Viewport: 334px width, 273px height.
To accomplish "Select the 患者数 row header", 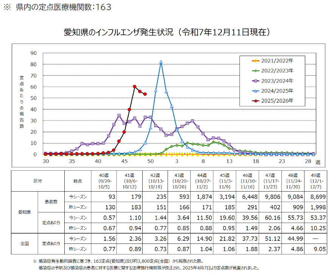I will (51, 202).
